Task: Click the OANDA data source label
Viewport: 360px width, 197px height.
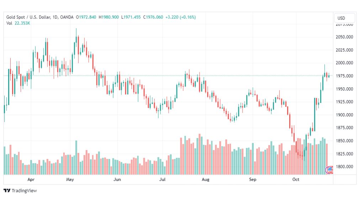Action: (67, 17)
